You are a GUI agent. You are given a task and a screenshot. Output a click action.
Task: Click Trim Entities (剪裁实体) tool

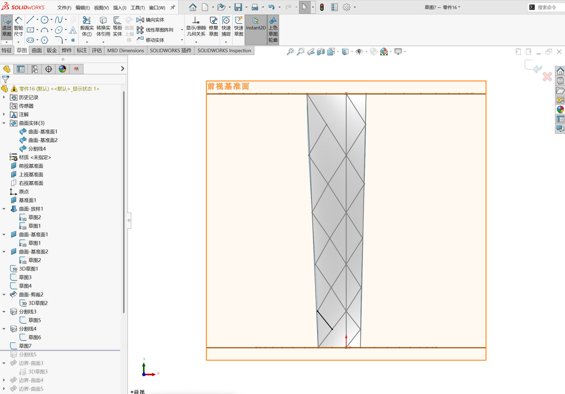click(x=87, y=26)
